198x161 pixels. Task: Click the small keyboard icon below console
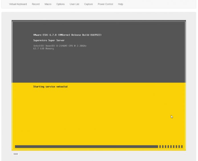coord(16,154)
